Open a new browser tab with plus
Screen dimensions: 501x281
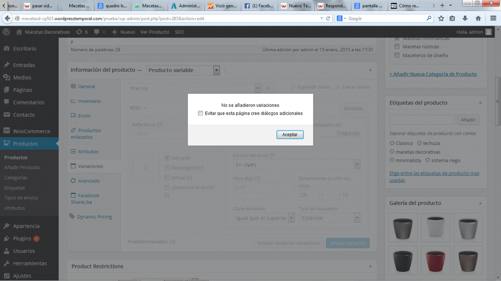(x=442, y=5)
